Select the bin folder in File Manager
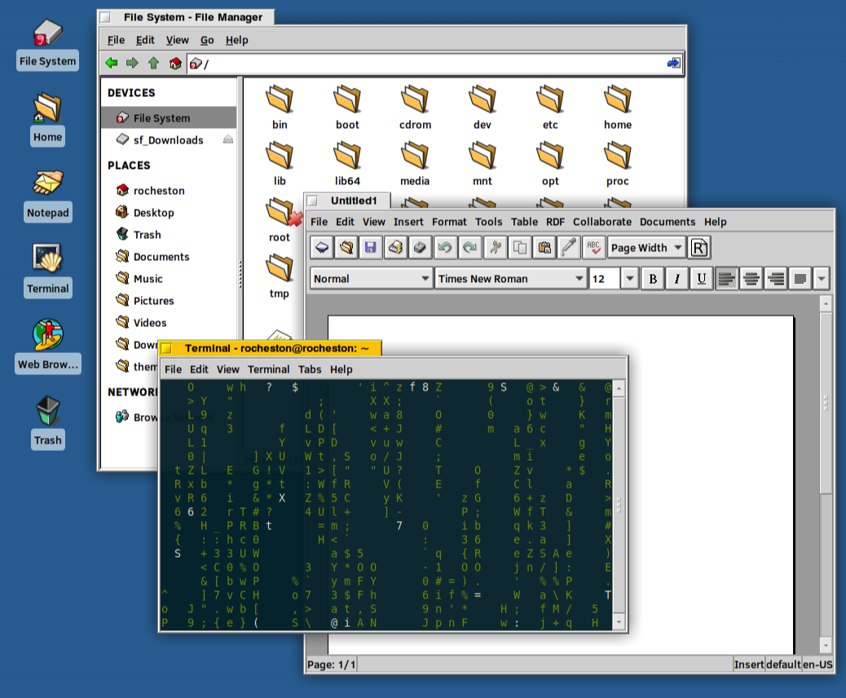The image size is (846, 698). pyautogui.click(x=280, y=108)
